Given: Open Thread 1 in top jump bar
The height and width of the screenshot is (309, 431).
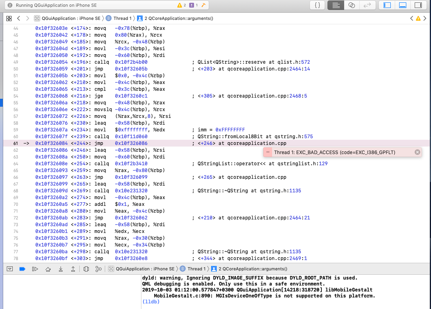Looking at the screenshot, I should pos(119,18).
